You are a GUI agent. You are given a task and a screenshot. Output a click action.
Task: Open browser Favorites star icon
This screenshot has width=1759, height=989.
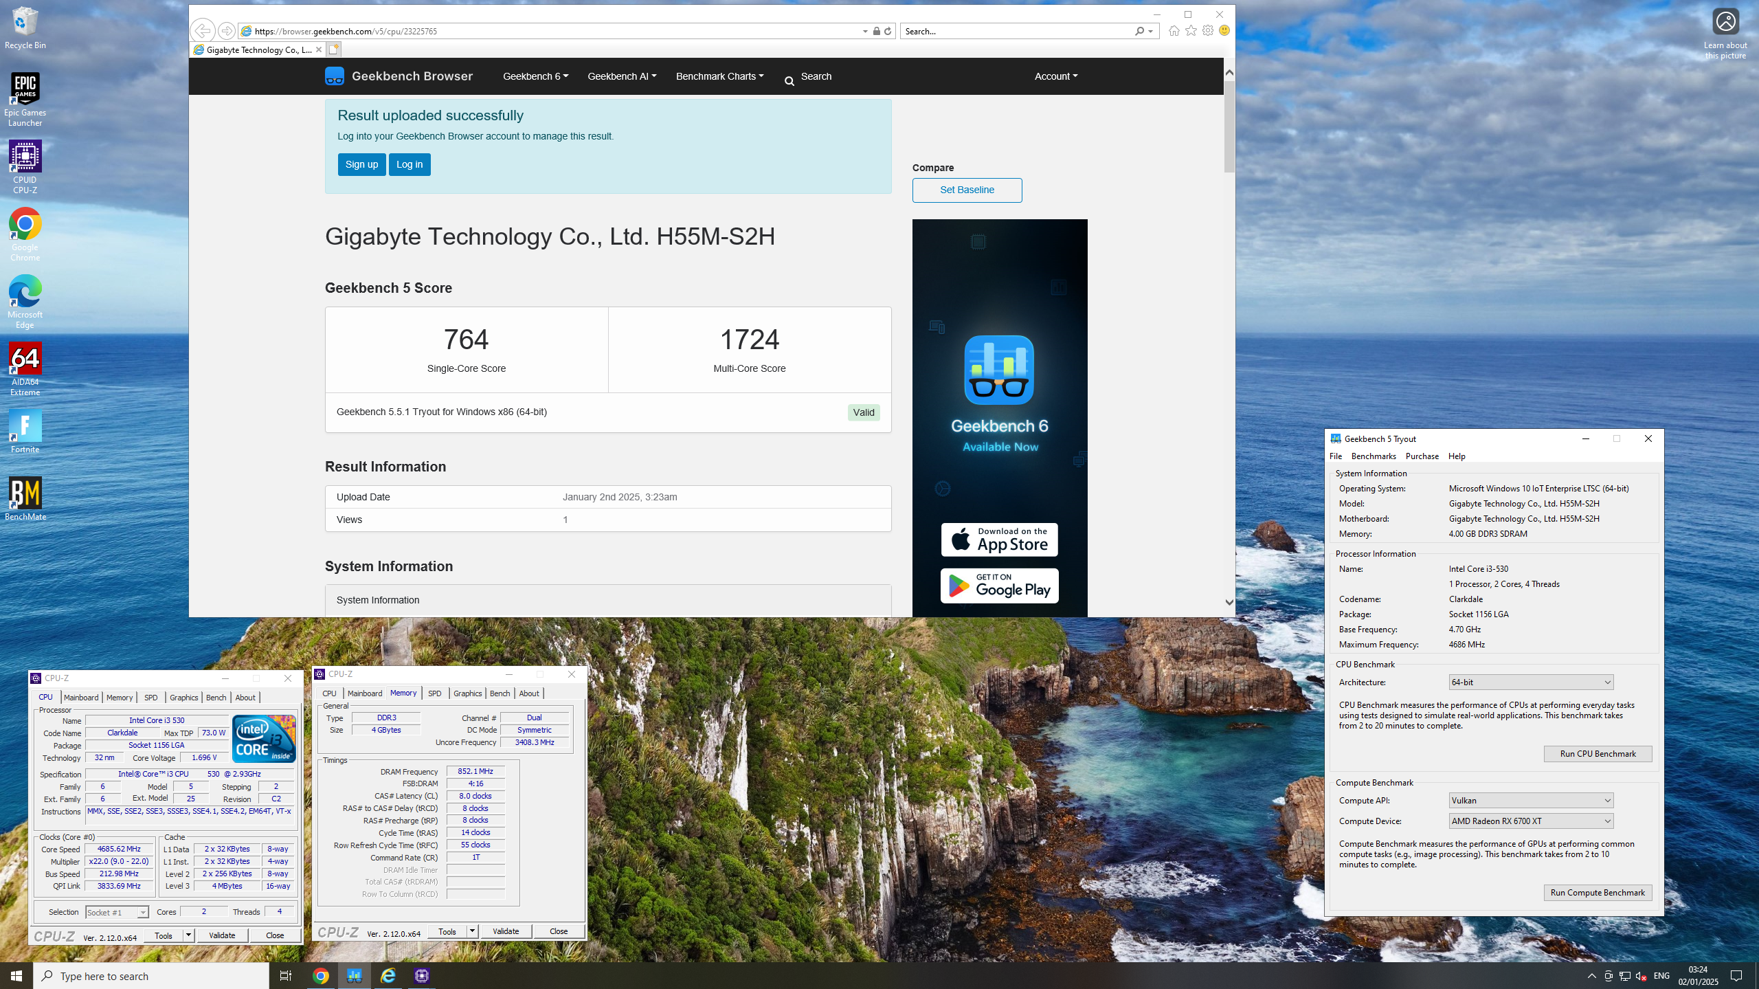pos(1191,31)
